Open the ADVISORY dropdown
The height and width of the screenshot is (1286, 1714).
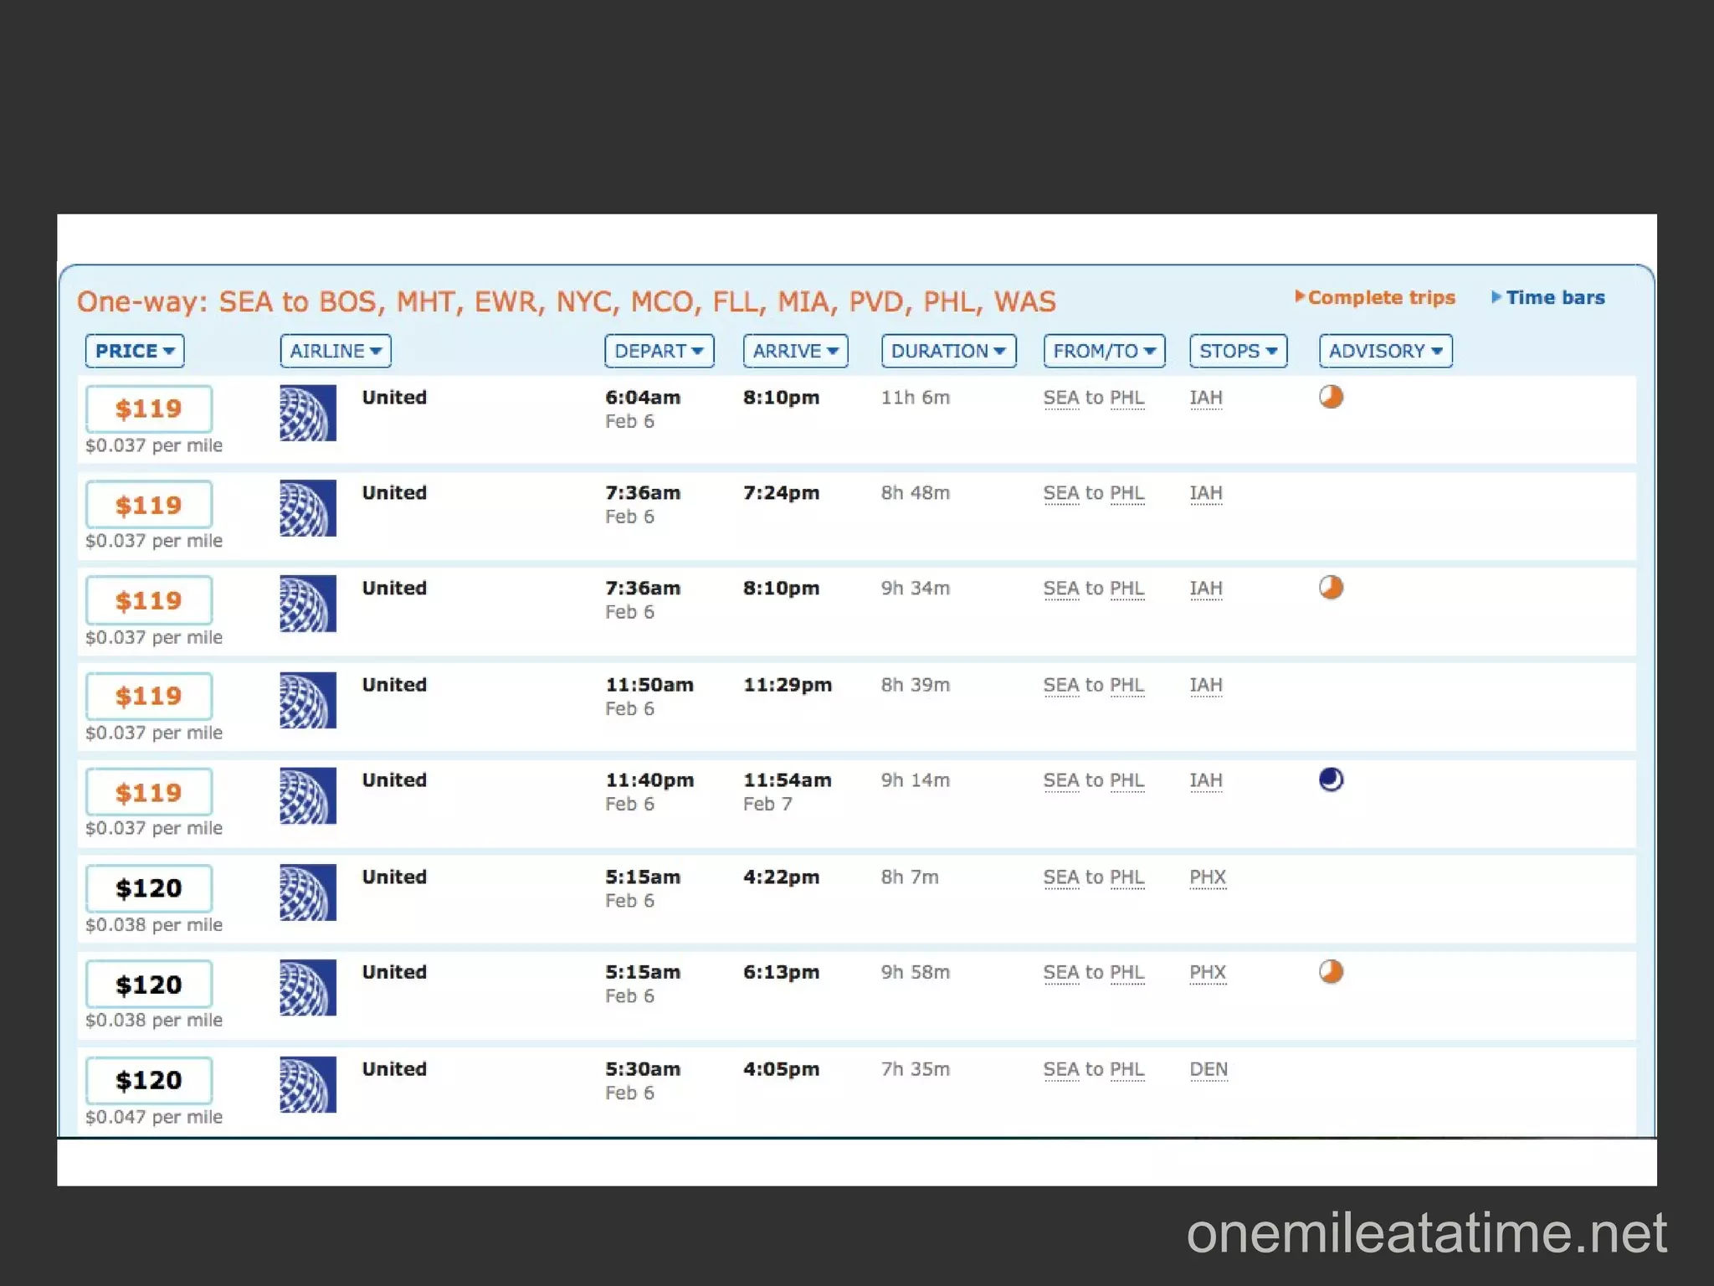coord(1385,351)
